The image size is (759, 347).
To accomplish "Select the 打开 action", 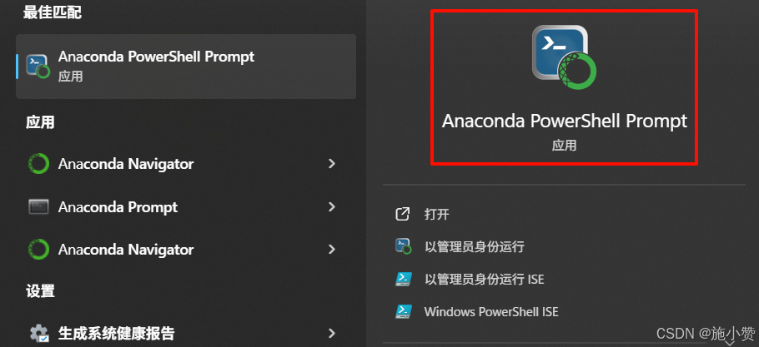I will click(x=436, y=215).
